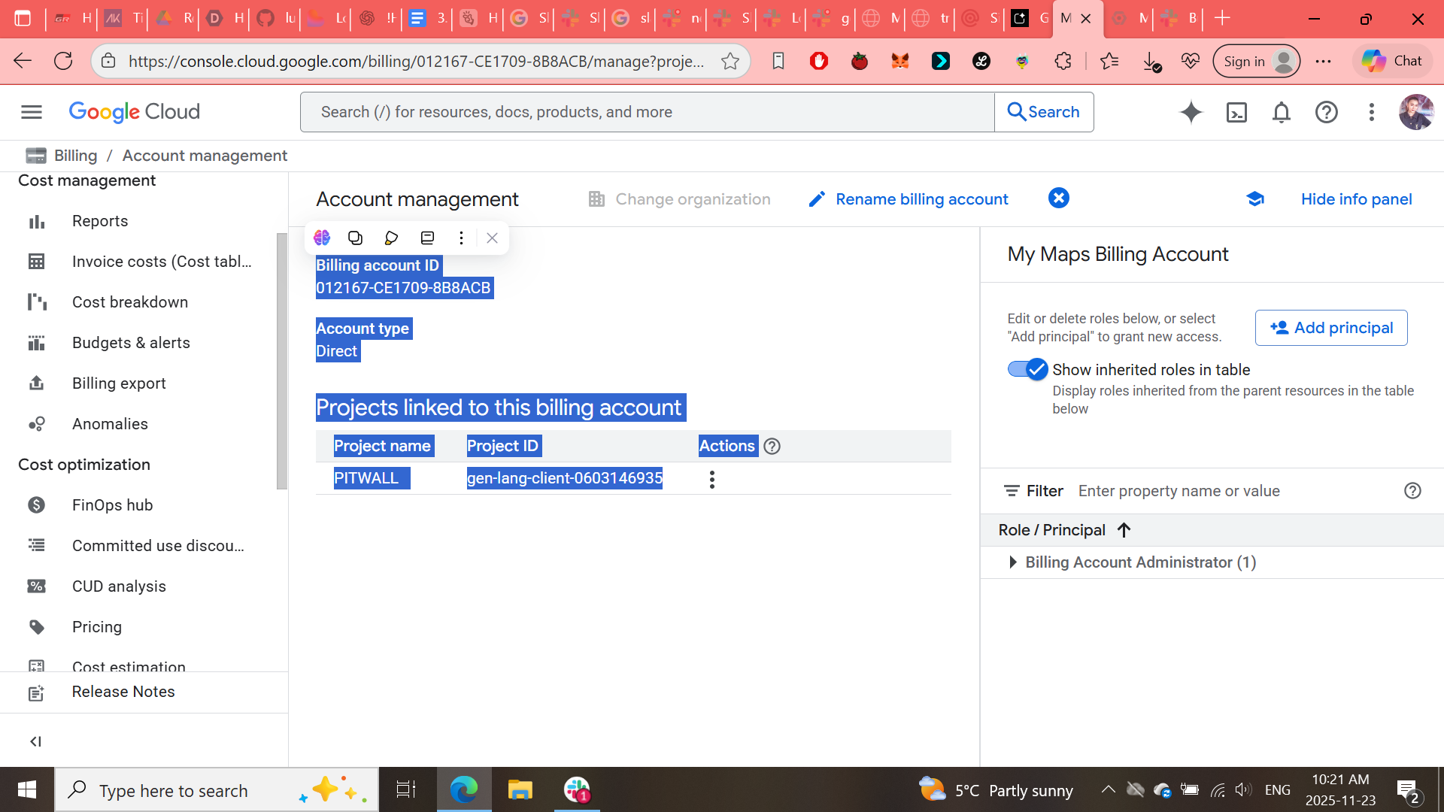This screenshot has height=812, width=1444.
Task: Expand Billing Account Administrator role row
Action: pyautogui.click(x=1013, y=562)
